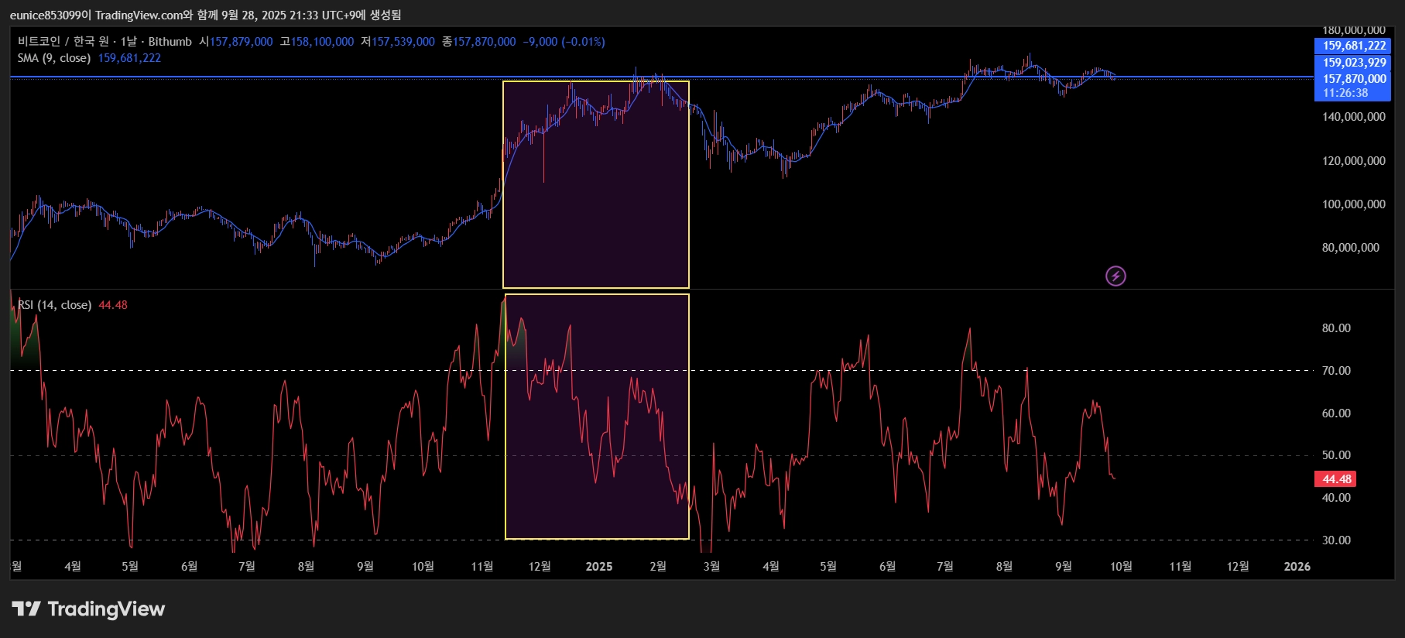Screen dimensions: 1405x638
Task: Click the purple lightning bolt icon
Action: (x=1115, y=276)
